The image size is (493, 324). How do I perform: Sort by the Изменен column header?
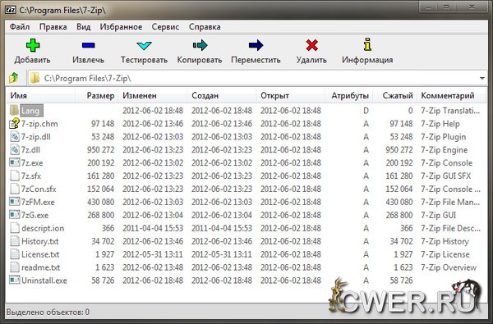(153, 95)
